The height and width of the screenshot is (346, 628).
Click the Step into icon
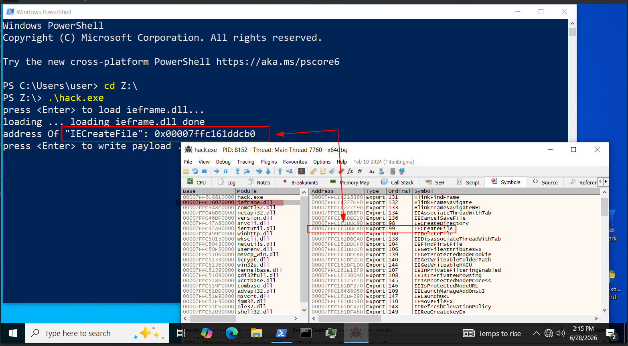[237, 171]
